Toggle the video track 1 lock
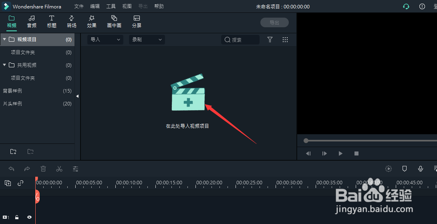This screenshot has height=224, width=437. pos(17,217)
